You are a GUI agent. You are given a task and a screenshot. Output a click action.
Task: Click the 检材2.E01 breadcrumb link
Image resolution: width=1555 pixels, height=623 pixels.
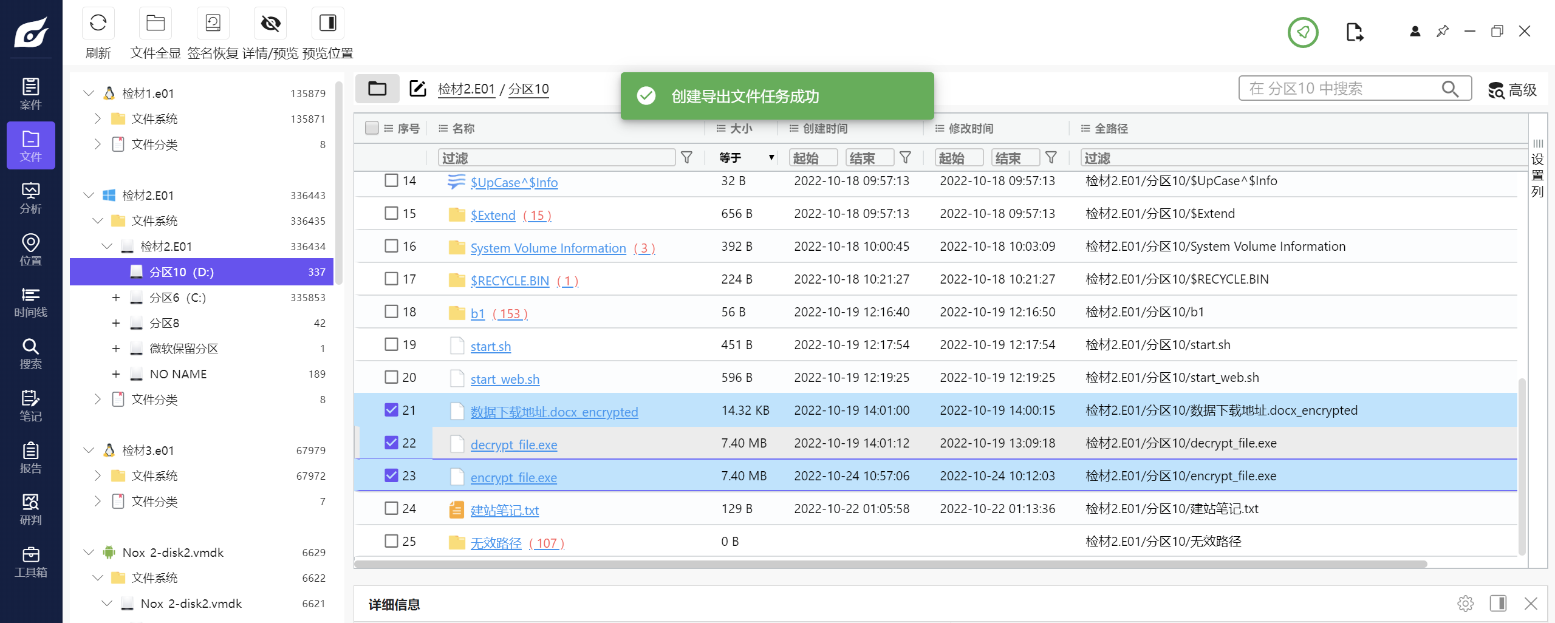[466, 89]
